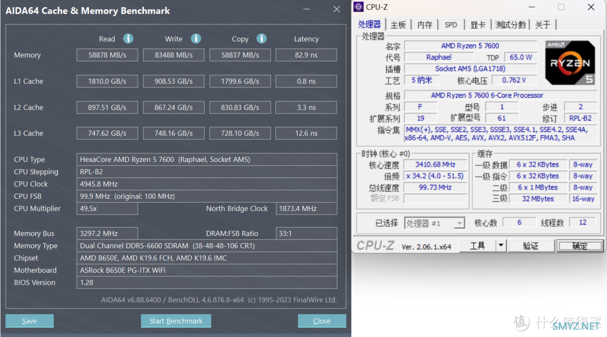
Task: Close the CPU-Z window
Action: click(591, 7)
